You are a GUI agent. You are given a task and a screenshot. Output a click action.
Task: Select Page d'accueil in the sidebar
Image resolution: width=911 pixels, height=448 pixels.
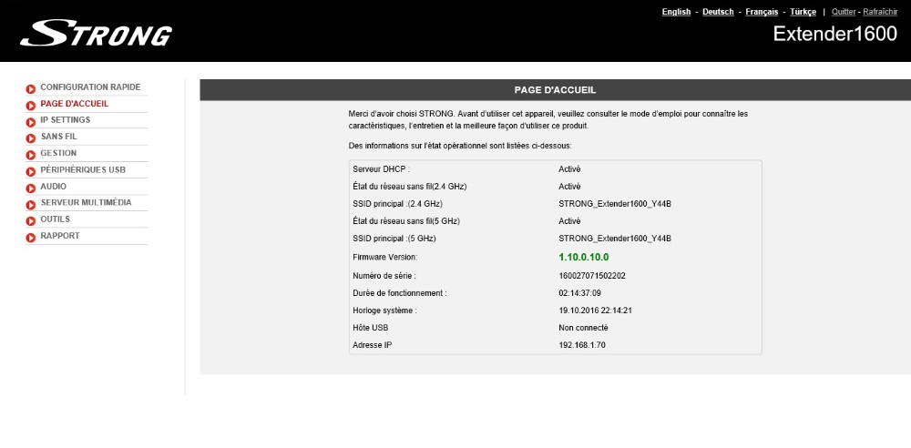coord(74,104)
